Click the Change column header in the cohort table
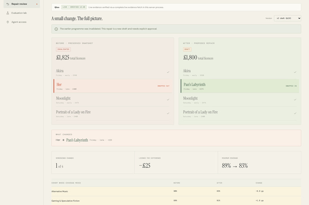This screenshot has width=309, height=205. [x=259, y=183]
